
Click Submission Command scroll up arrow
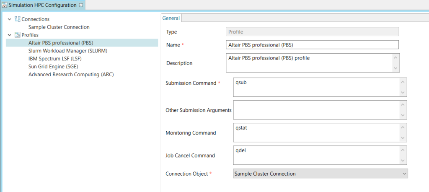click(403, 82)
